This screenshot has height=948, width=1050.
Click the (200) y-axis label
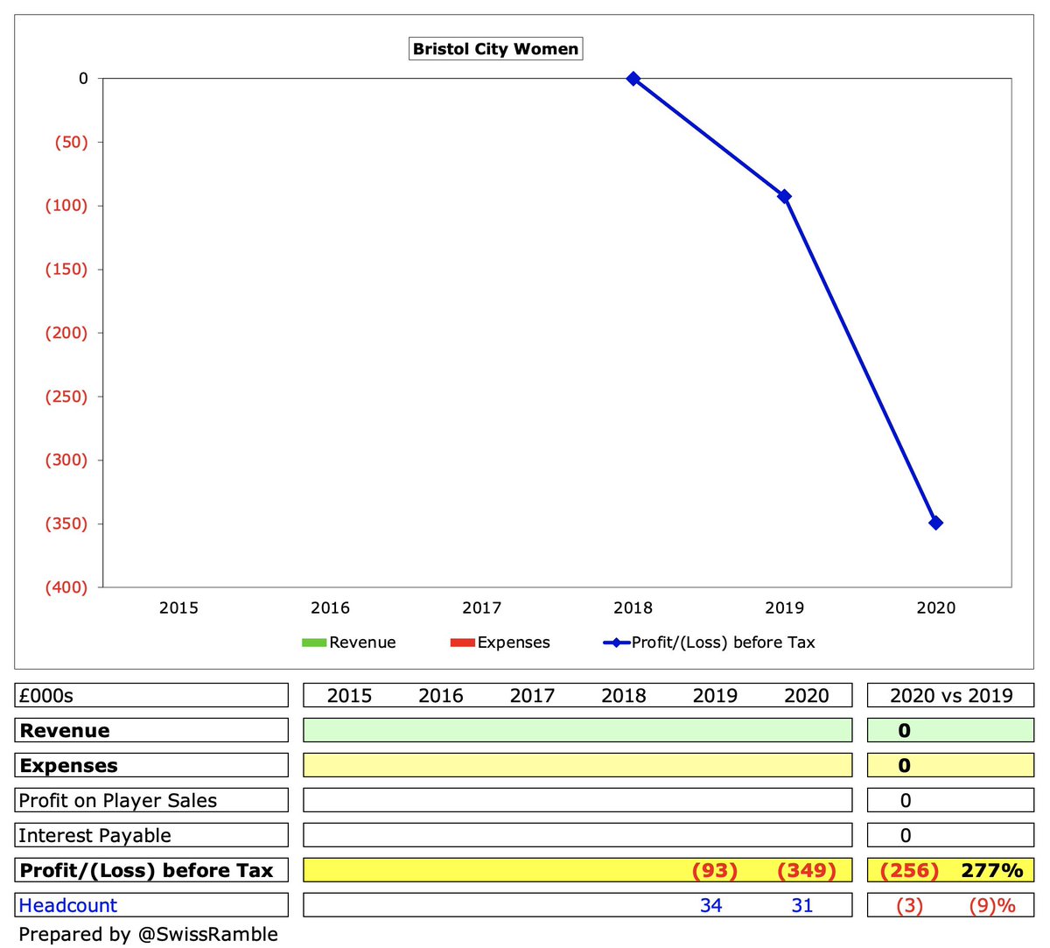point(67,333)
